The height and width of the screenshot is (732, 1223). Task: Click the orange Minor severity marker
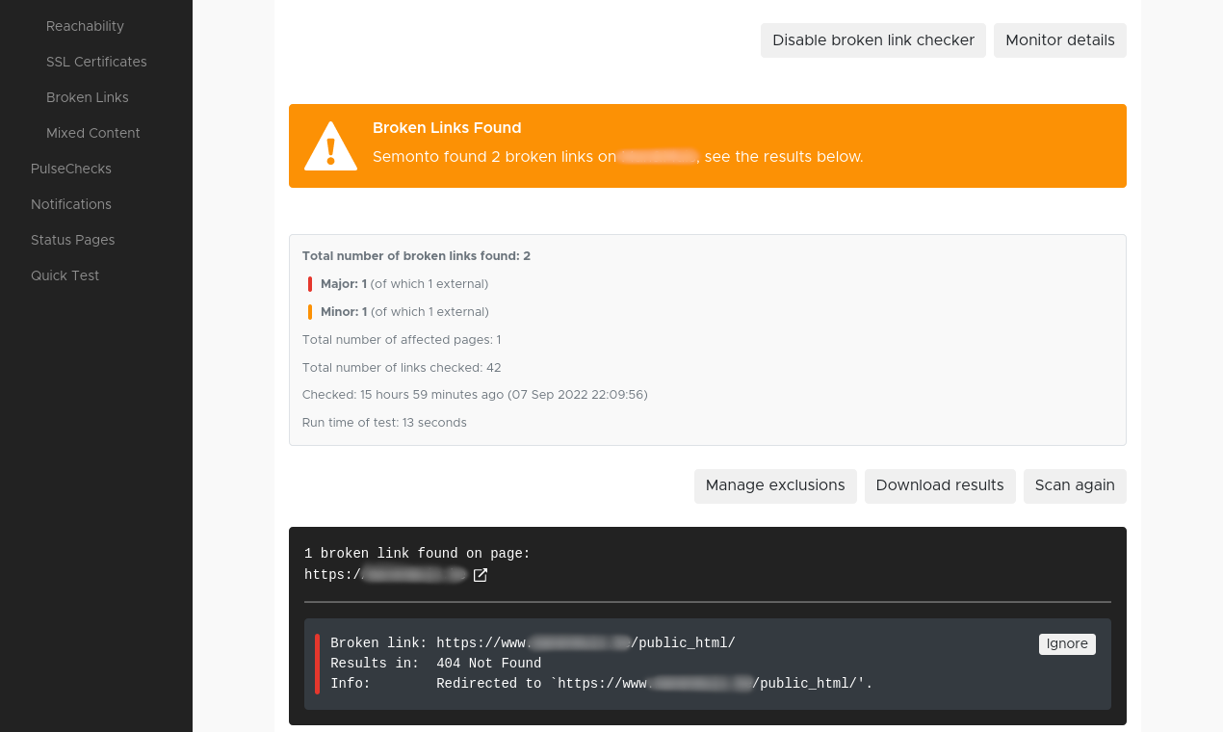(310, 312)
